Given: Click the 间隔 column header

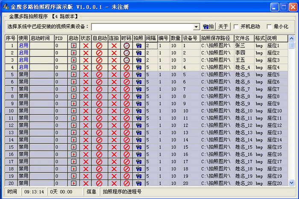Looking at the screenshot, I should tap(151, 38).
